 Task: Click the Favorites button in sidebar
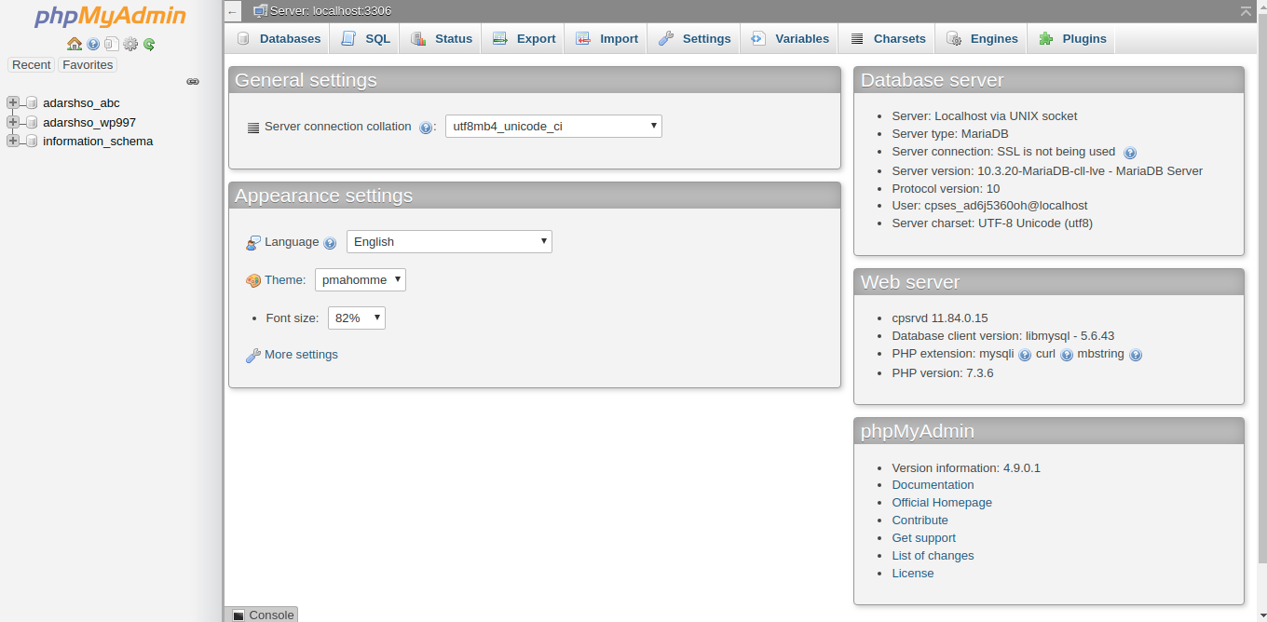[x=88, y=64]
